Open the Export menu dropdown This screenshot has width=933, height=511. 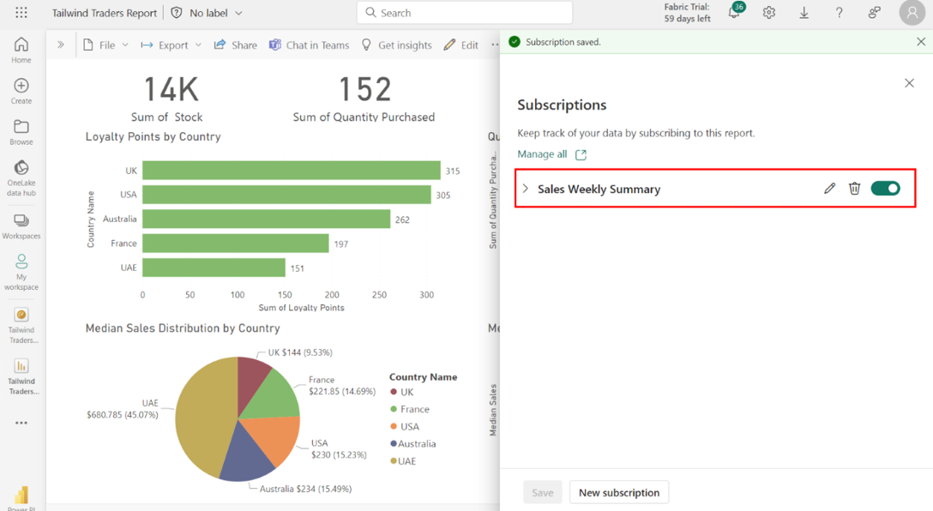click(x=172, y=45)
